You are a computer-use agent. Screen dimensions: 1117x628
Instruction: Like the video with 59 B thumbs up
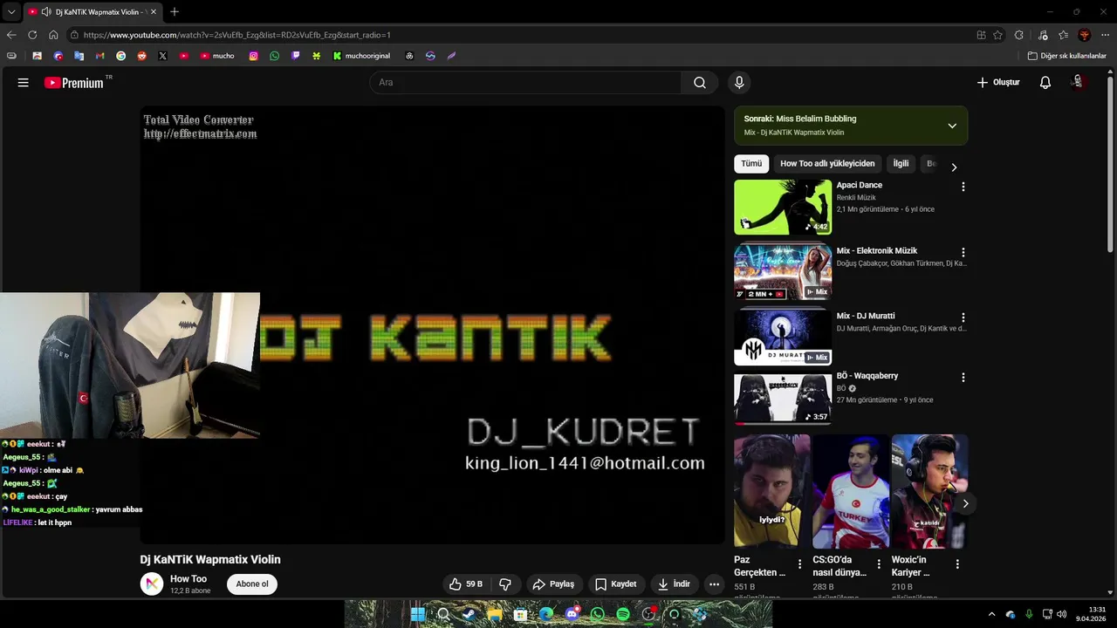pos(466,584)
